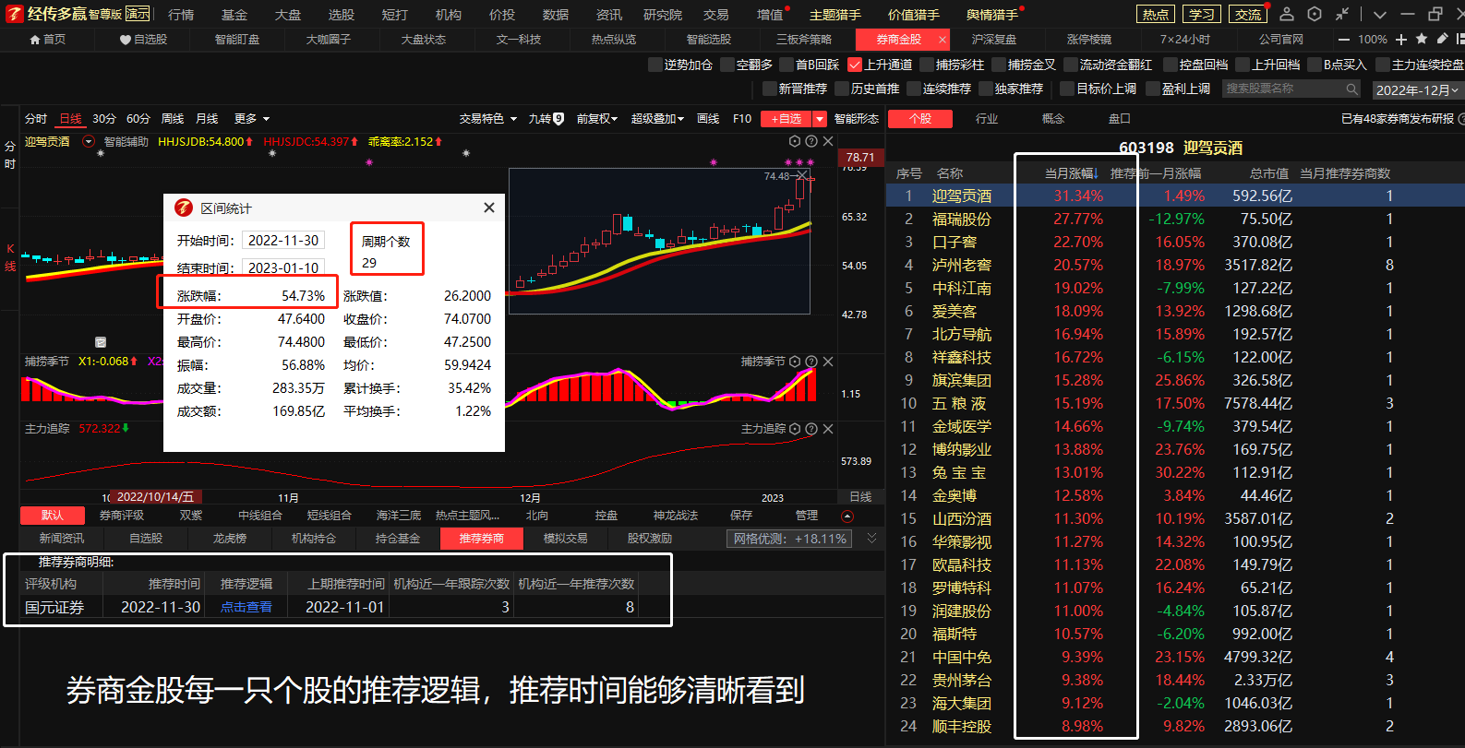Enable the 首B回踩 checkbox
1465x748 pixels.
787,65
